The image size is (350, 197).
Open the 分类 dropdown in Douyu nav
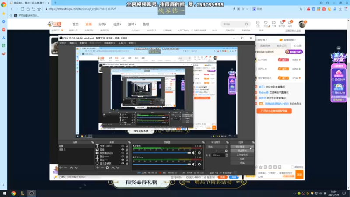tap(102, 24)
